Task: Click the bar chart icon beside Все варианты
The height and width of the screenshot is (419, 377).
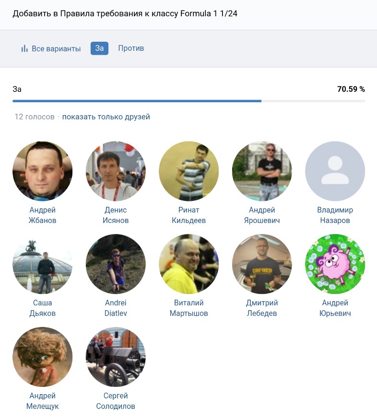Action: (x=24, y=48)
